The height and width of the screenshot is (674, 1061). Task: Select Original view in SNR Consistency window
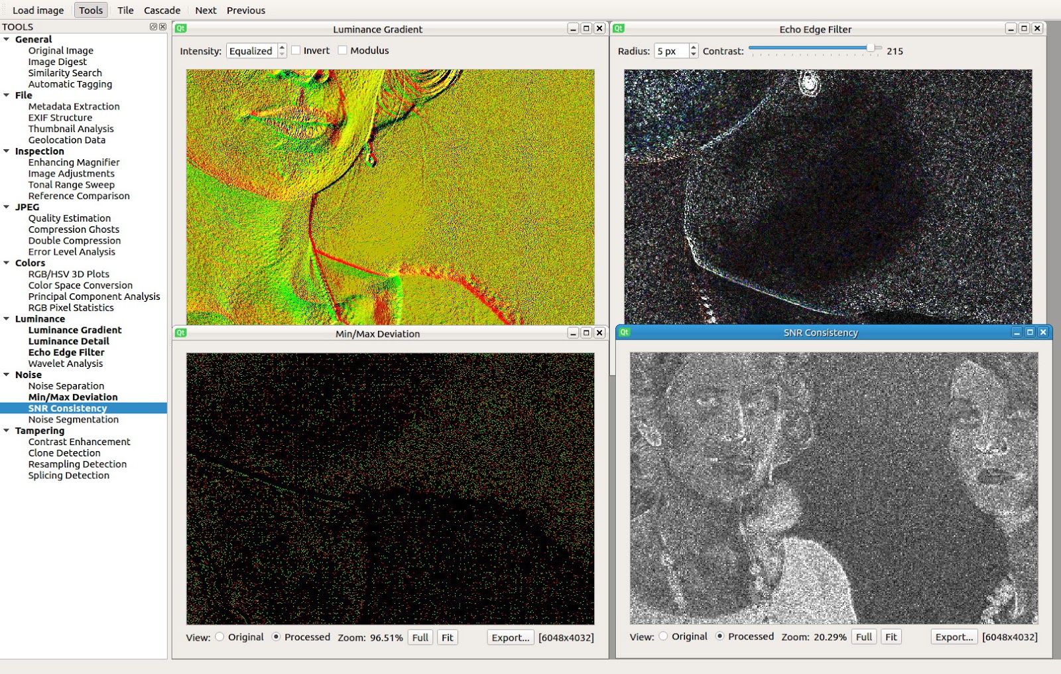pyautogui.click(x=662, y=636)
